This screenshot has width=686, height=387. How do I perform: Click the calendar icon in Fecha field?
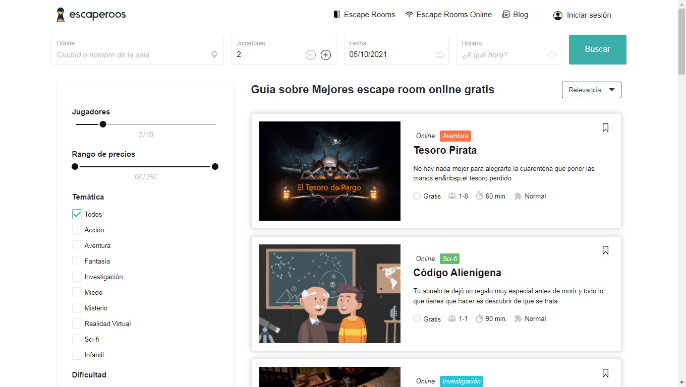(440, 55)
